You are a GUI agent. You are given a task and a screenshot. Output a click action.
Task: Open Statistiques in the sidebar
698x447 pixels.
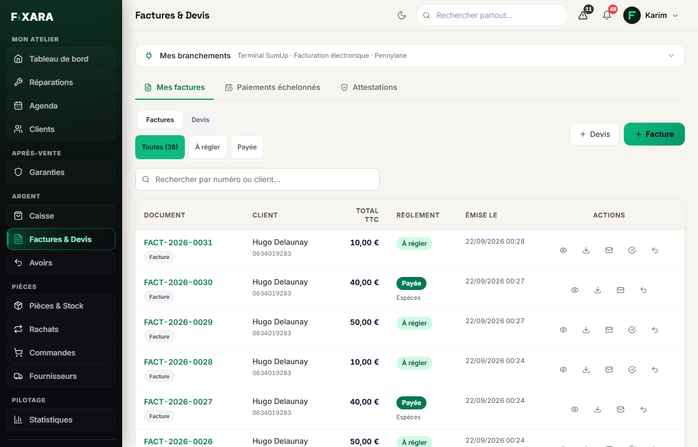click(x=61, y=420)
